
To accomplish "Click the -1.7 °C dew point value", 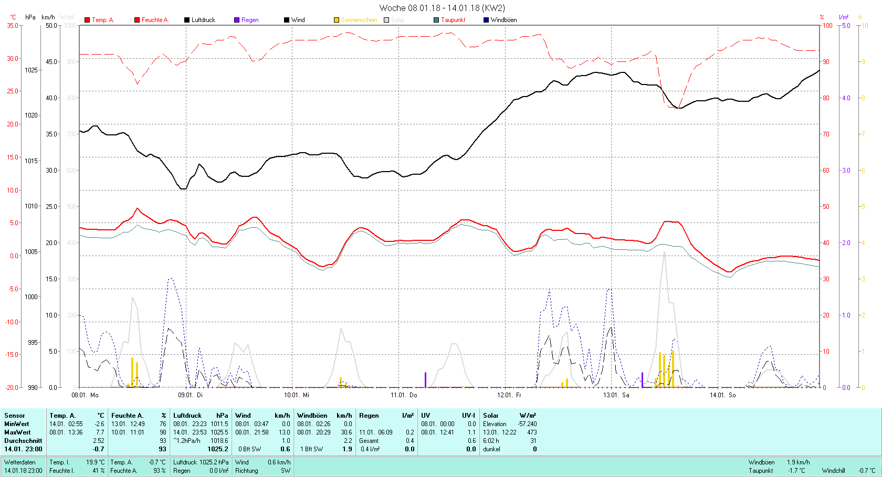I will click(x=796, y=471).
